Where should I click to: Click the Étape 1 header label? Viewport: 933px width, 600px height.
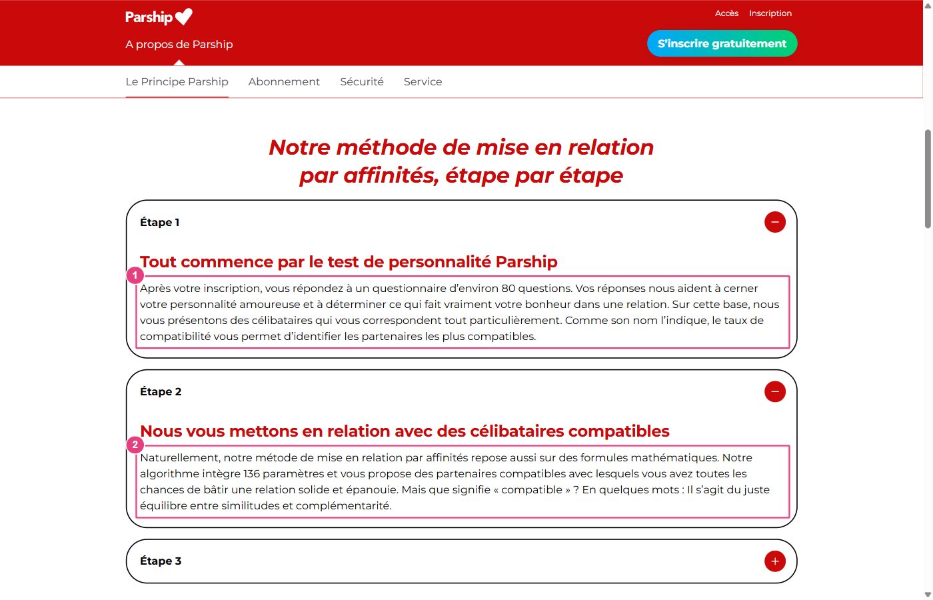[159, 223]
